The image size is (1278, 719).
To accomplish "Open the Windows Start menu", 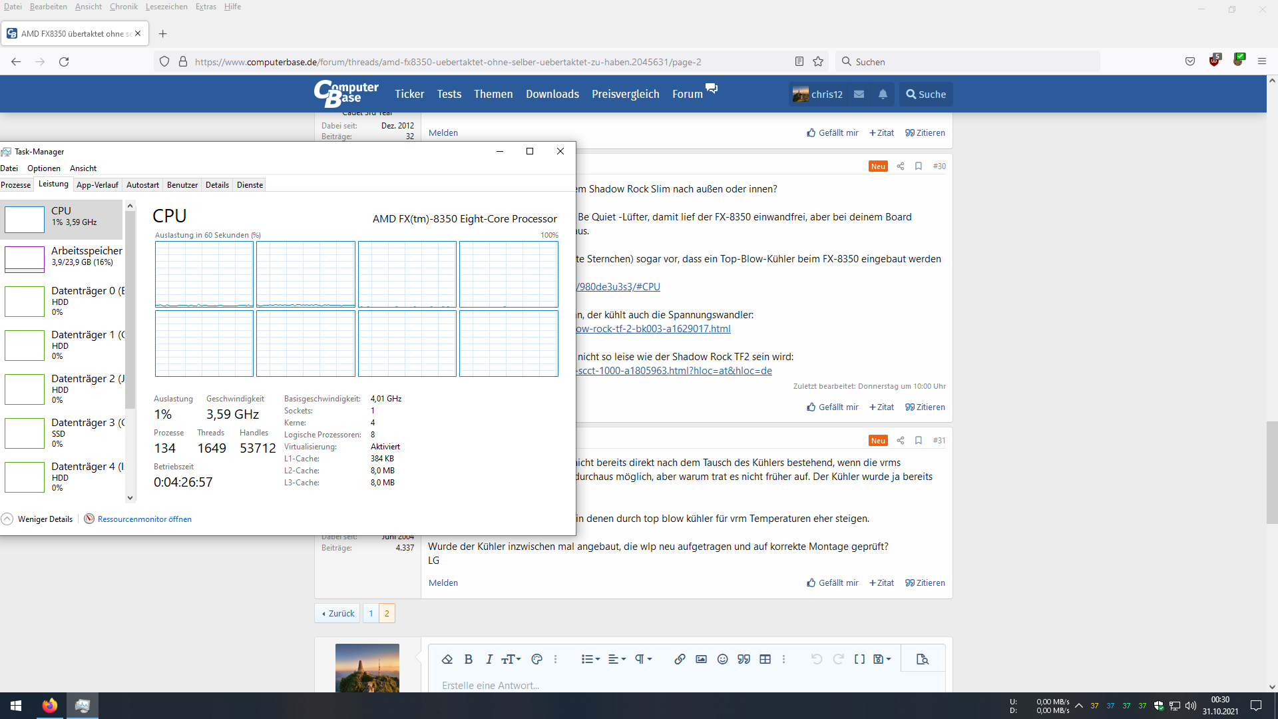I will (16, 706).
